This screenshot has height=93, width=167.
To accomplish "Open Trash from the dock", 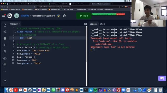I will click(x=160, y=90).
